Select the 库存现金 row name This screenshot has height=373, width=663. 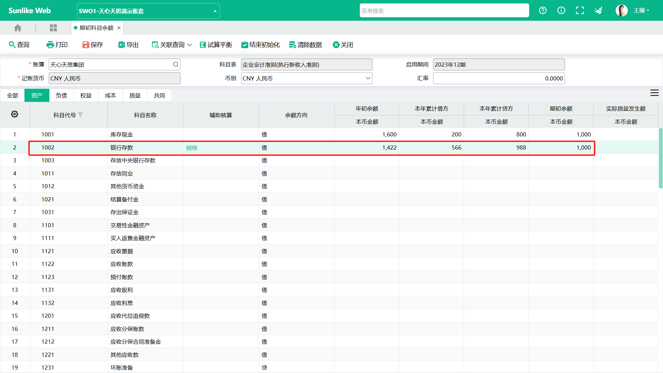tap(122, 134)
